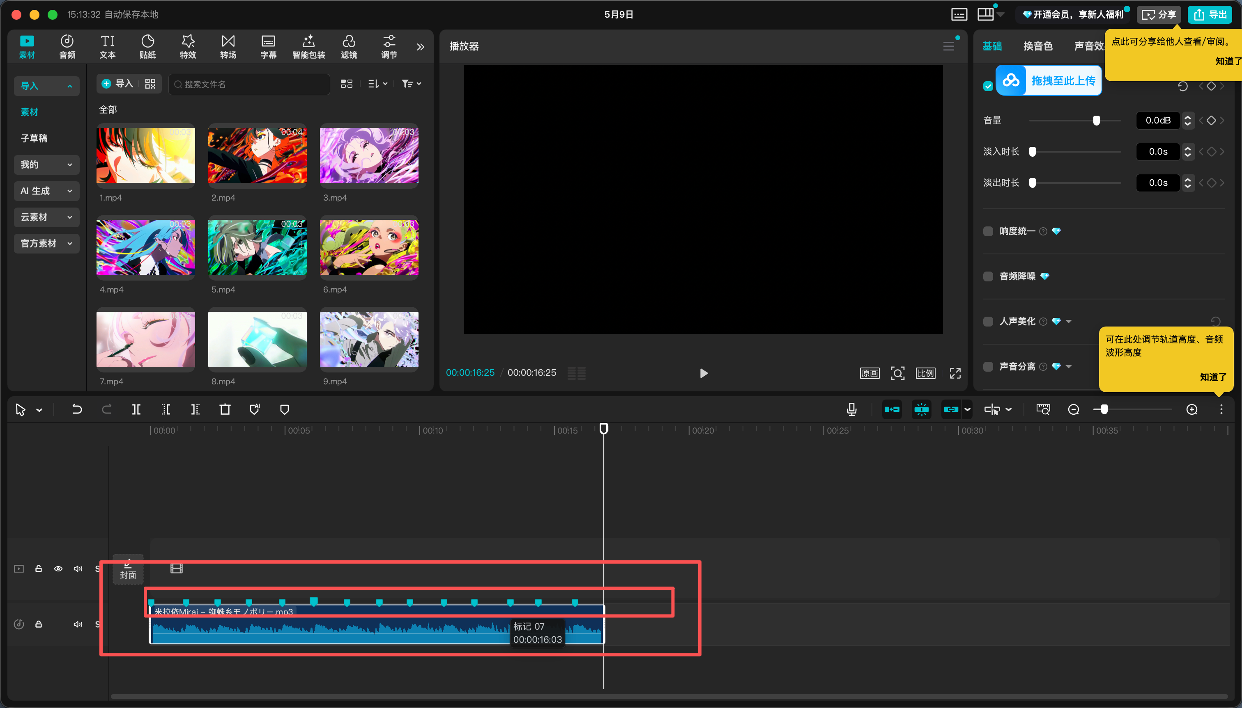
Task: Dismiss the share tooltip with 知道了
Action: tap(1228, 61)
